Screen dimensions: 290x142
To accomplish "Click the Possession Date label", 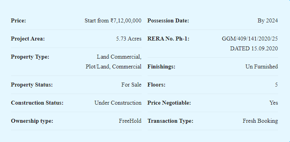I will pyautogui.click(x=168, y=20).
